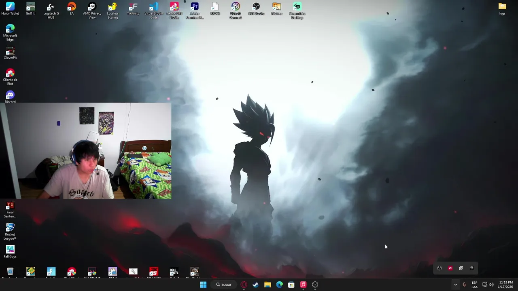Launch Golf It! from the desktop
Viewport: 518px width, 291px height.
tap(31, 9)
